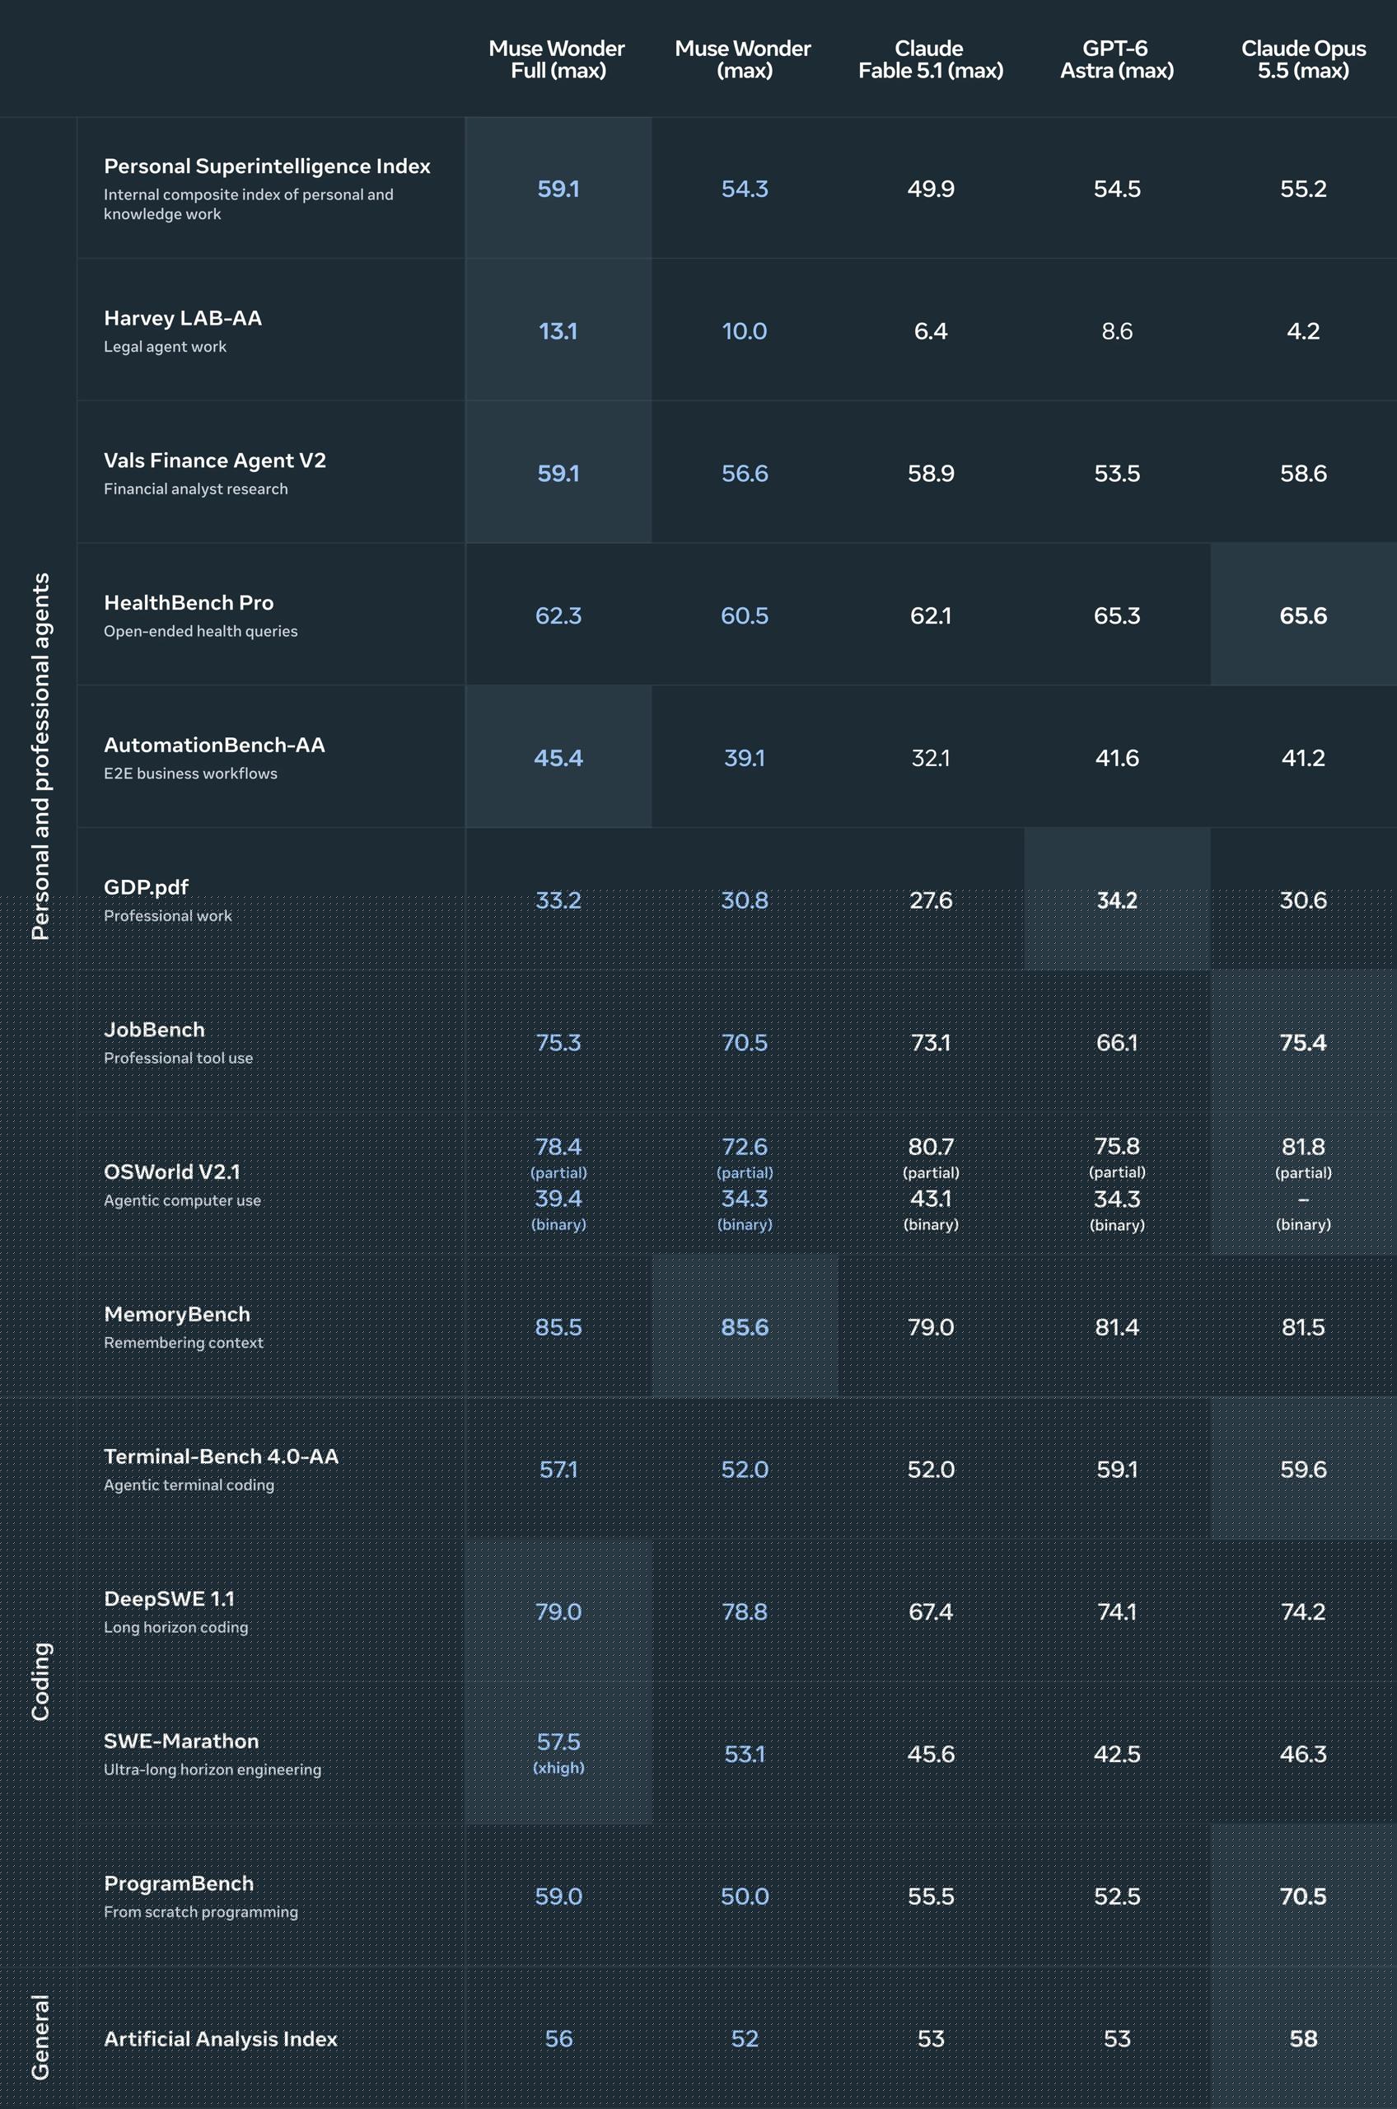Select the Claude Opus 5.5 (max) column header
Image resolution: width=1397 pixels, height=2109 pixels.
click(1302, 59)
